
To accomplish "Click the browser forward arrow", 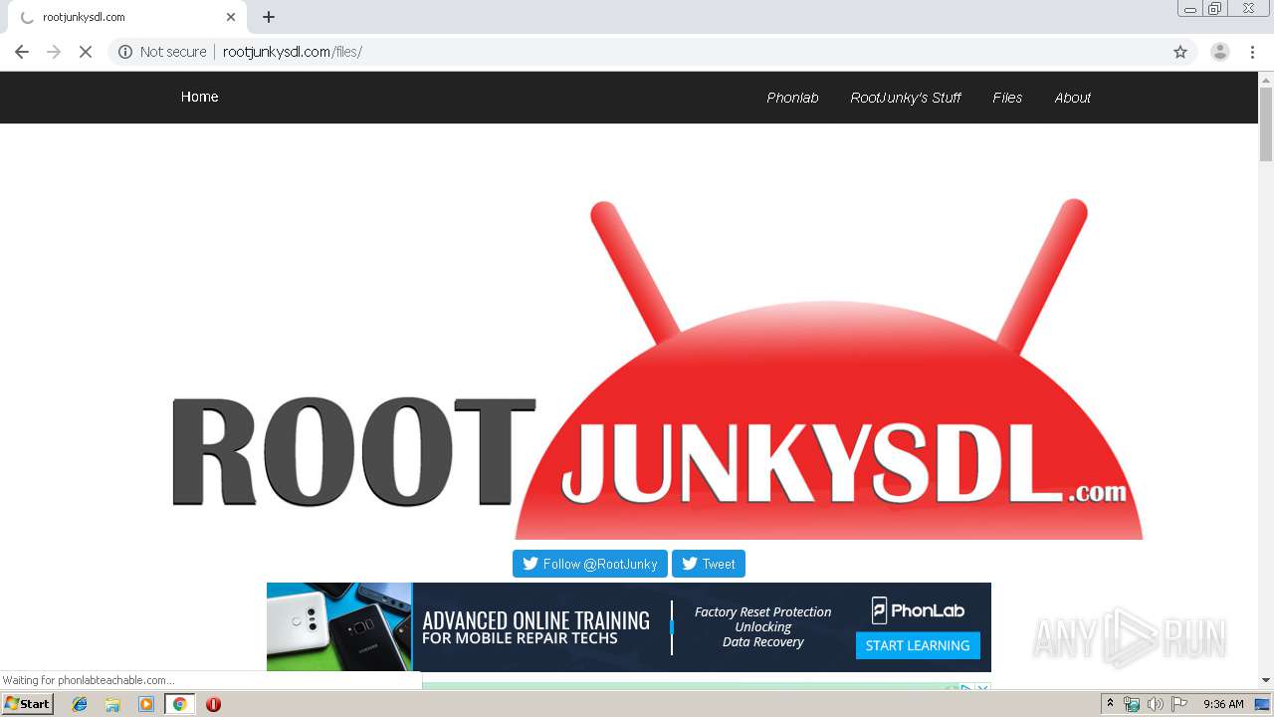I will pyautogui.click(x=54, y=52).
